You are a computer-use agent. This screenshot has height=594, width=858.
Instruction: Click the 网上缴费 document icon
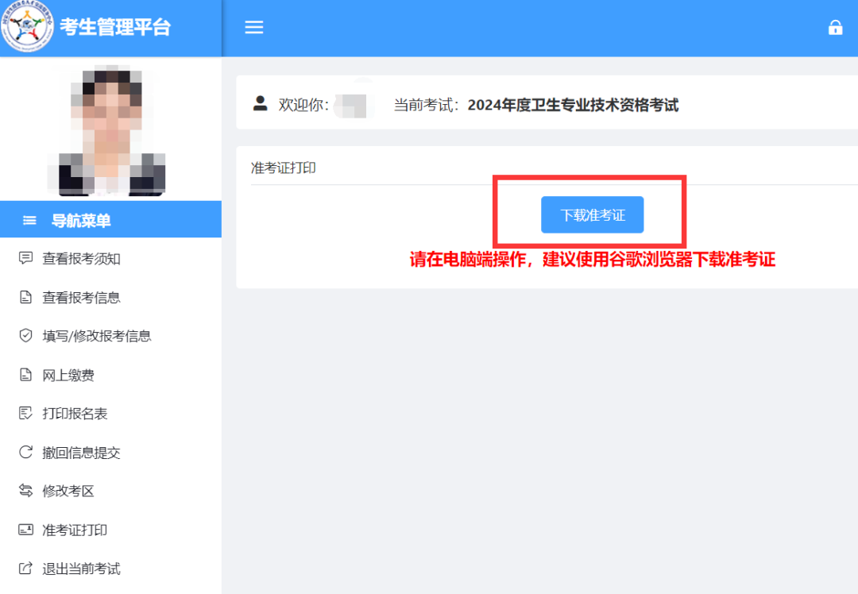25,374
